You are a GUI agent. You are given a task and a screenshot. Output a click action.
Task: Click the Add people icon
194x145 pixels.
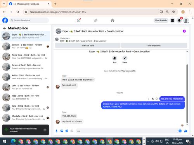coord(114,58)
